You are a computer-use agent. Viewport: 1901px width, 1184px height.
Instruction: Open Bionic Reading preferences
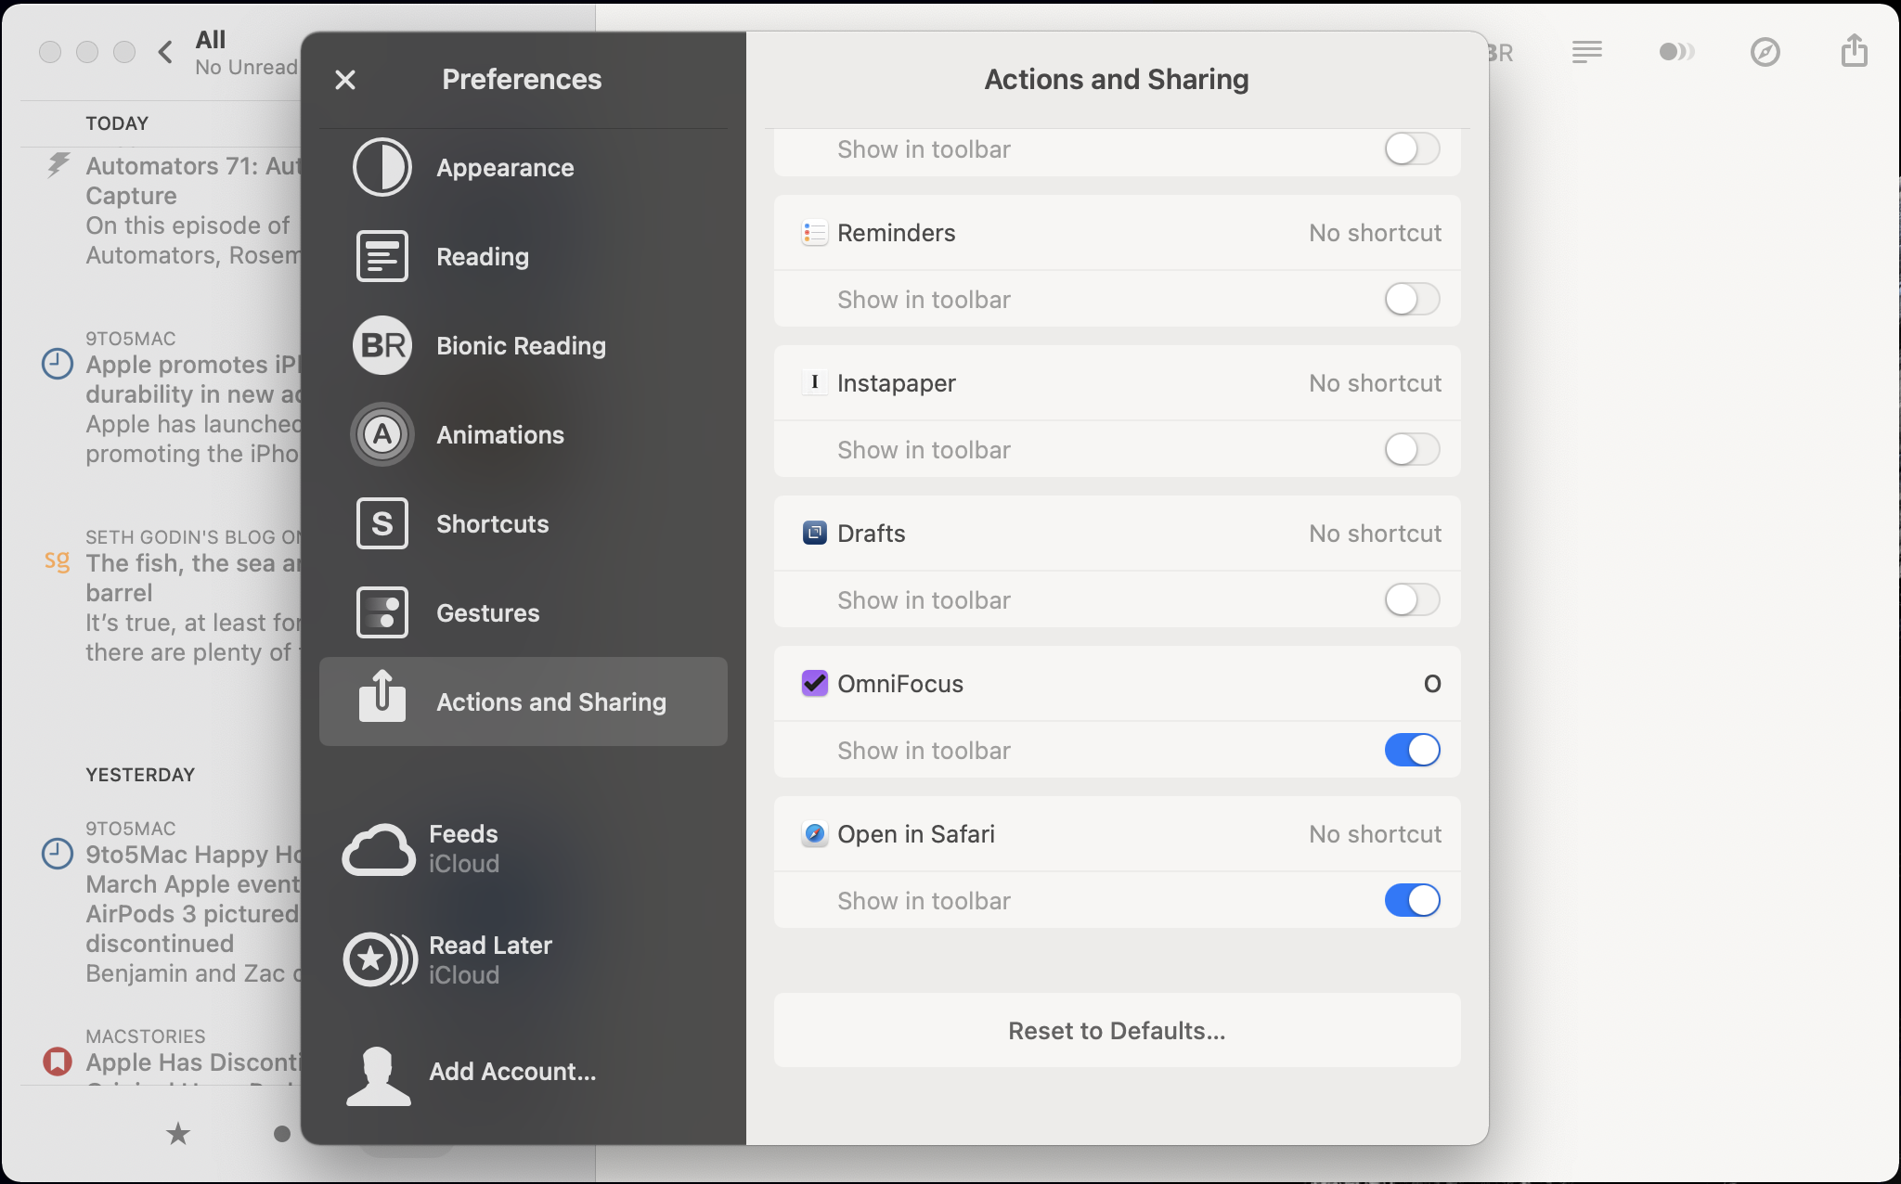[x=520, y=346]
